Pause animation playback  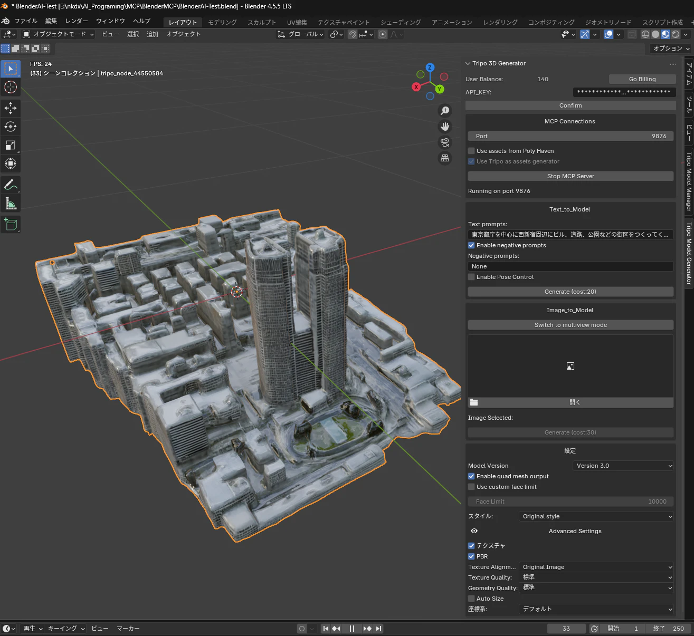[x=352, y=629]
